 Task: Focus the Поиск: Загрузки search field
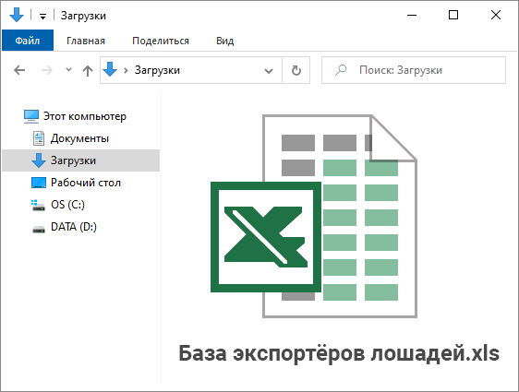(x=414, y=70)
